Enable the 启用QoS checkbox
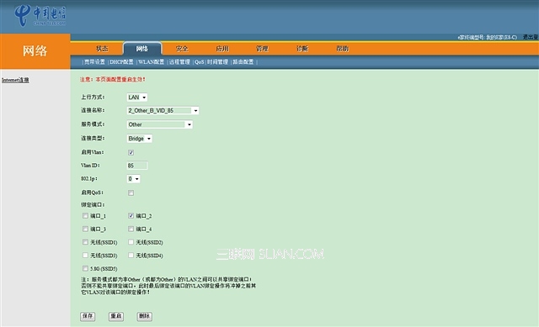Screen dimensions: 539x327 click(131, 193)
